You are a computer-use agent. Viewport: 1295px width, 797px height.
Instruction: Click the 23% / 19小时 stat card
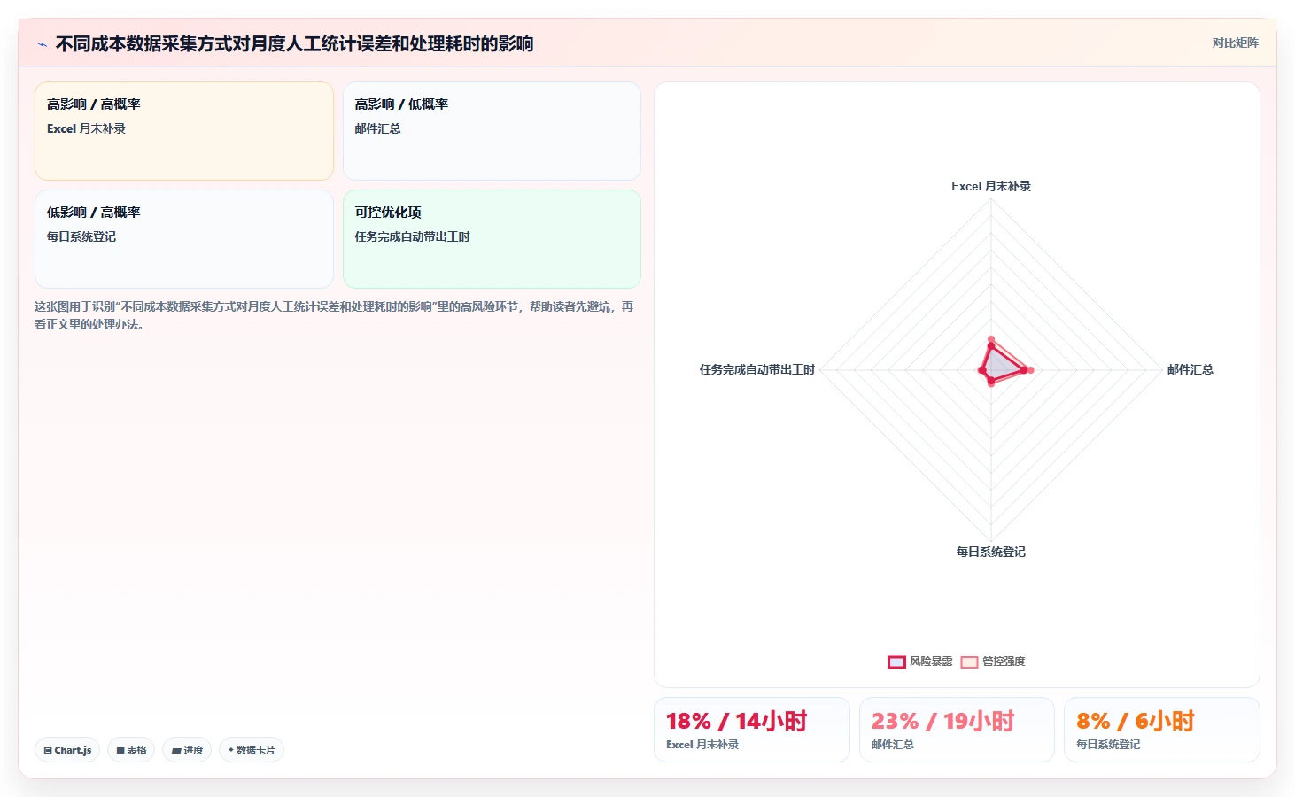(x=957, y=730)
